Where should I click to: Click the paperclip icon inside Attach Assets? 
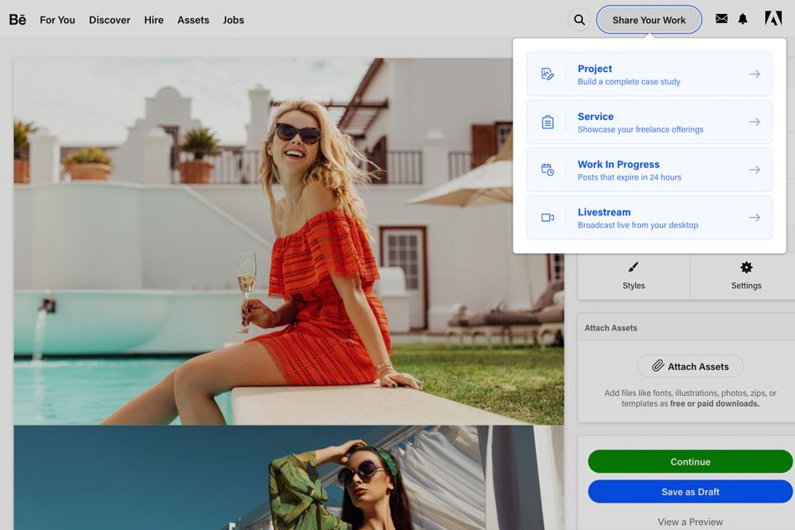point(659,365)
